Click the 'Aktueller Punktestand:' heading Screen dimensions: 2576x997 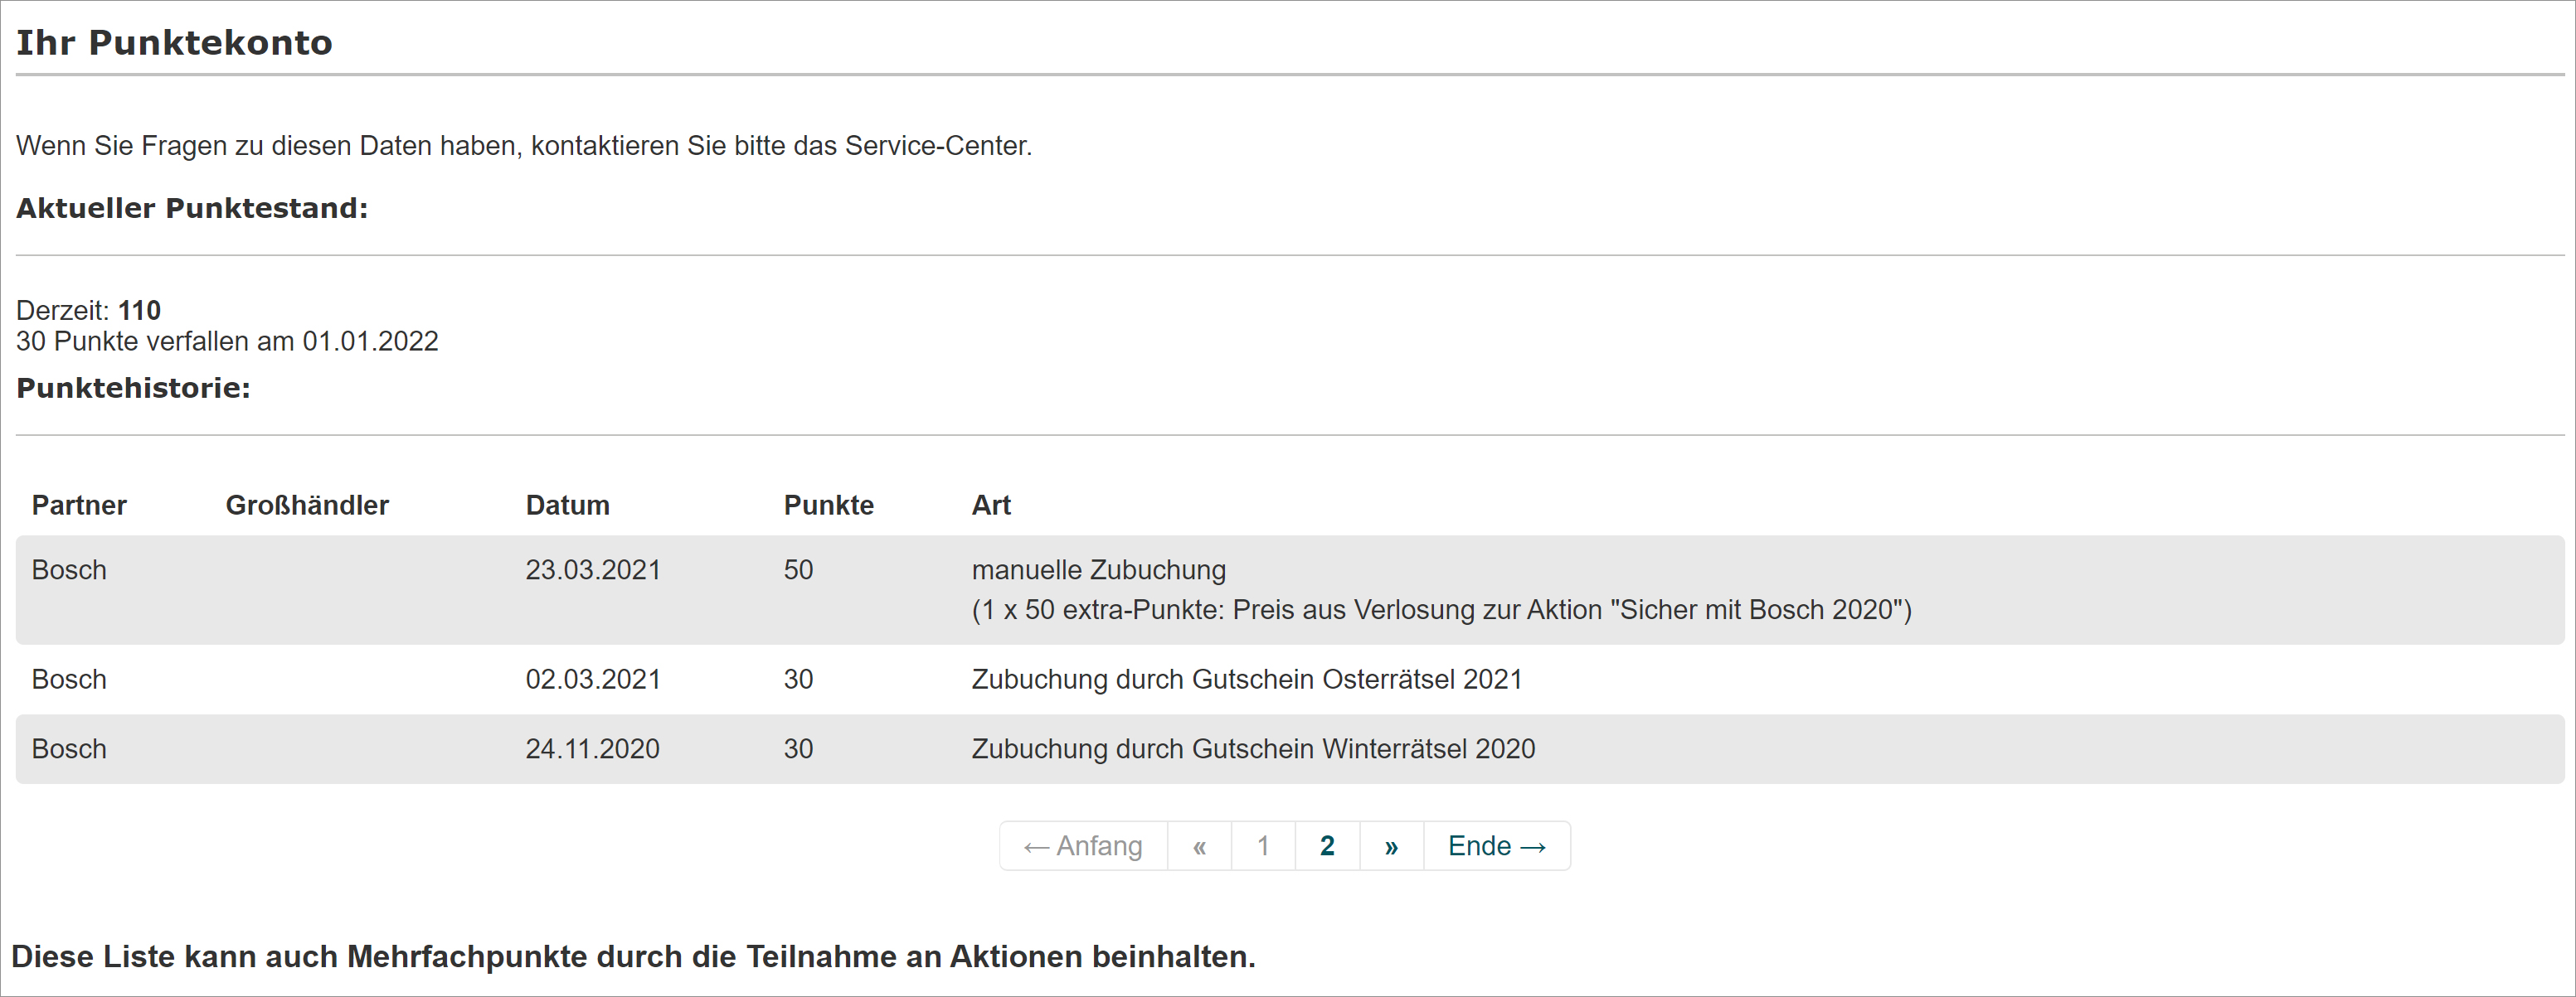[x=192, y=208]
